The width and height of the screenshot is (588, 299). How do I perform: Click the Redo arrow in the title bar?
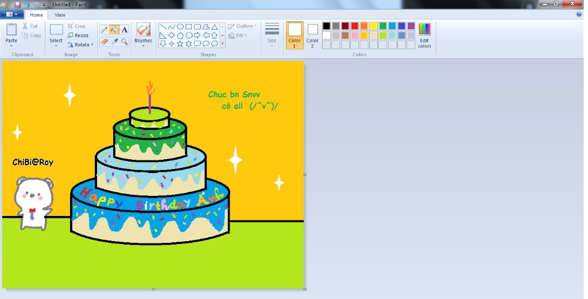click(36, 5)
